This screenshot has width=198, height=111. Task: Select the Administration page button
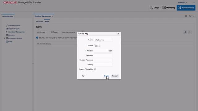[x=186, y=8]
